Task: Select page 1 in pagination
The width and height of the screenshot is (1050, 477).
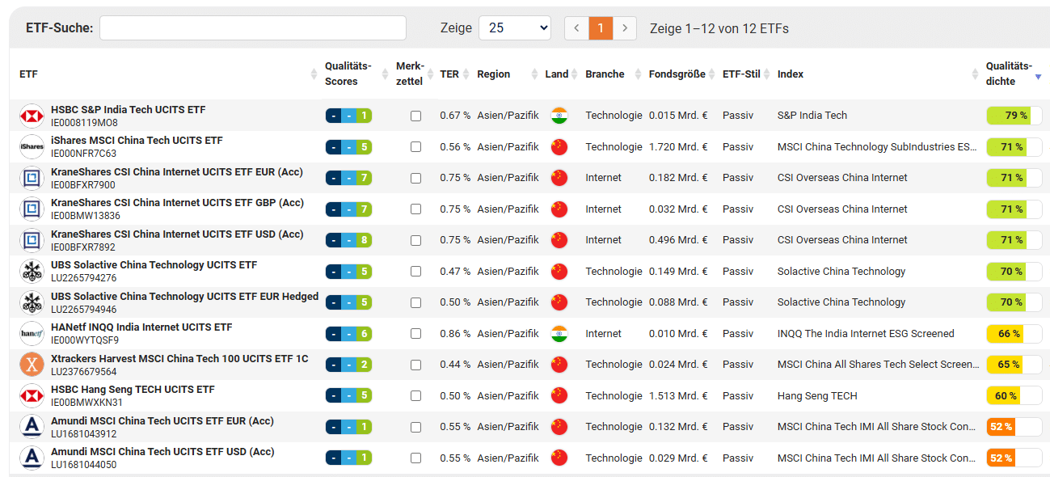Action: [601, 28]
